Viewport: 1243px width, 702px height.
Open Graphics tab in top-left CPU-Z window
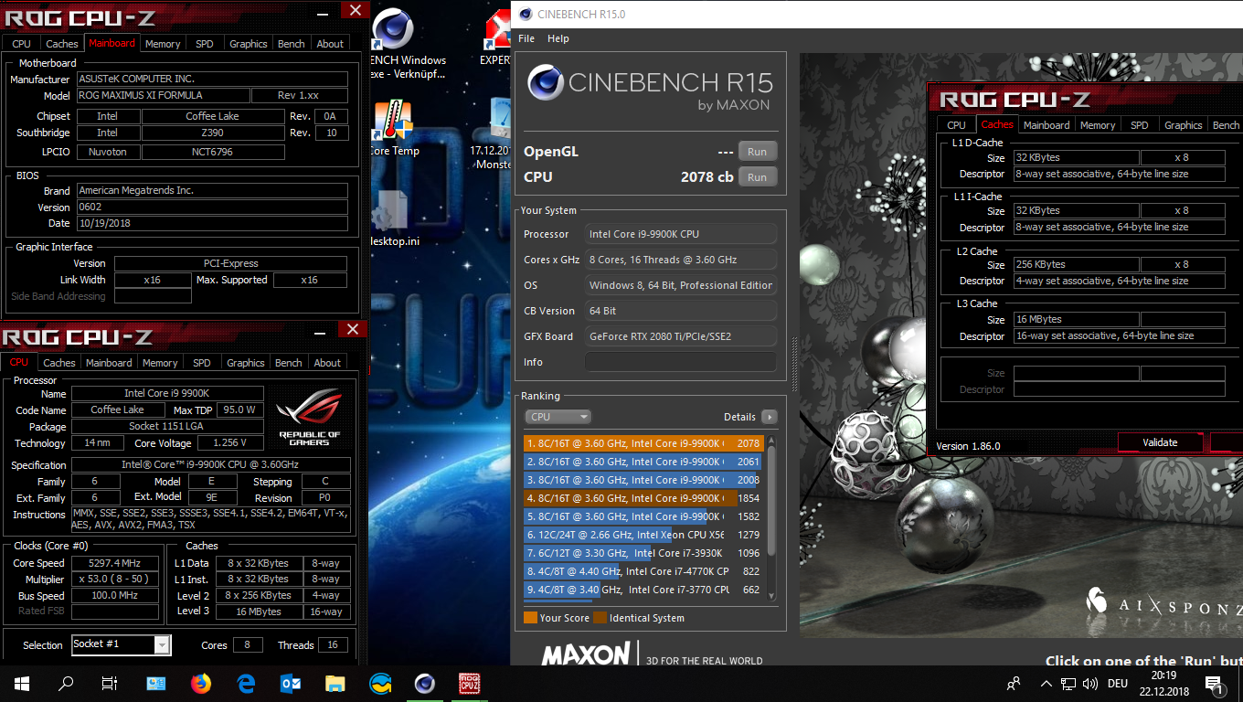[x=249, y=43]
